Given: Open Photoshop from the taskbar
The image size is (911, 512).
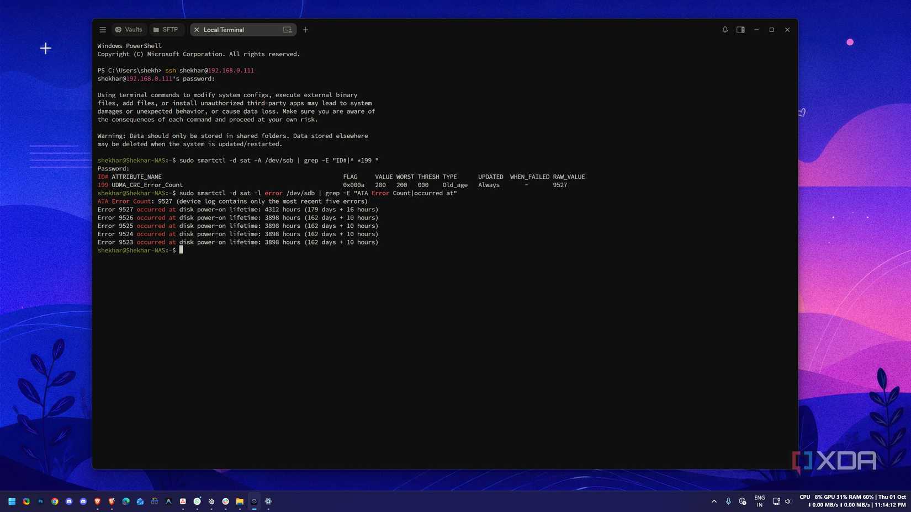Looking at the screenshot, I should pos(40,502).
